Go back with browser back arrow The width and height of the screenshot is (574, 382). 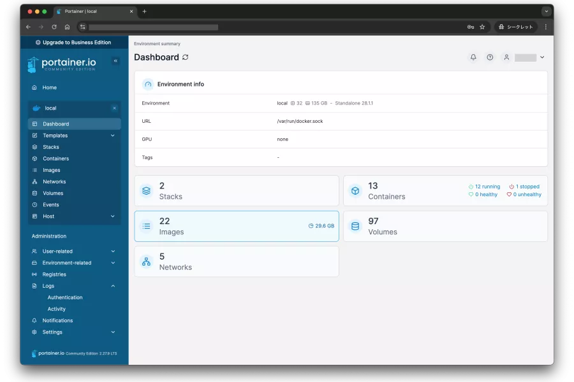[x=28, y=27]
